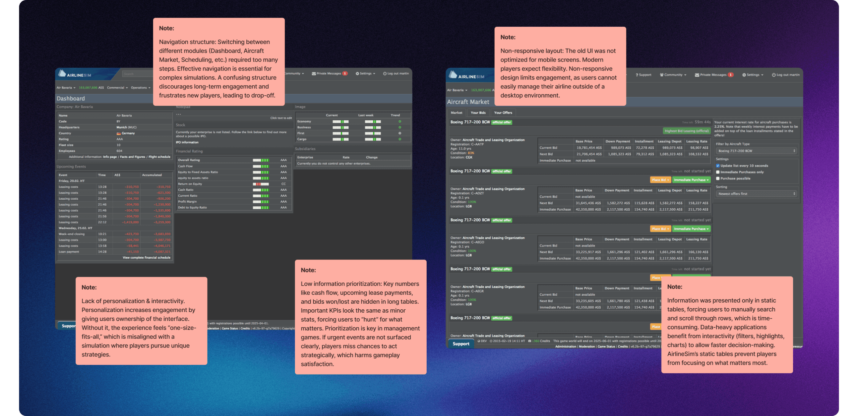Viewport: 858px width, 416px height.
Task: Click the people icon next to Community in Aircraft Market
Action: pyautogui.click(x=662, y=75)
